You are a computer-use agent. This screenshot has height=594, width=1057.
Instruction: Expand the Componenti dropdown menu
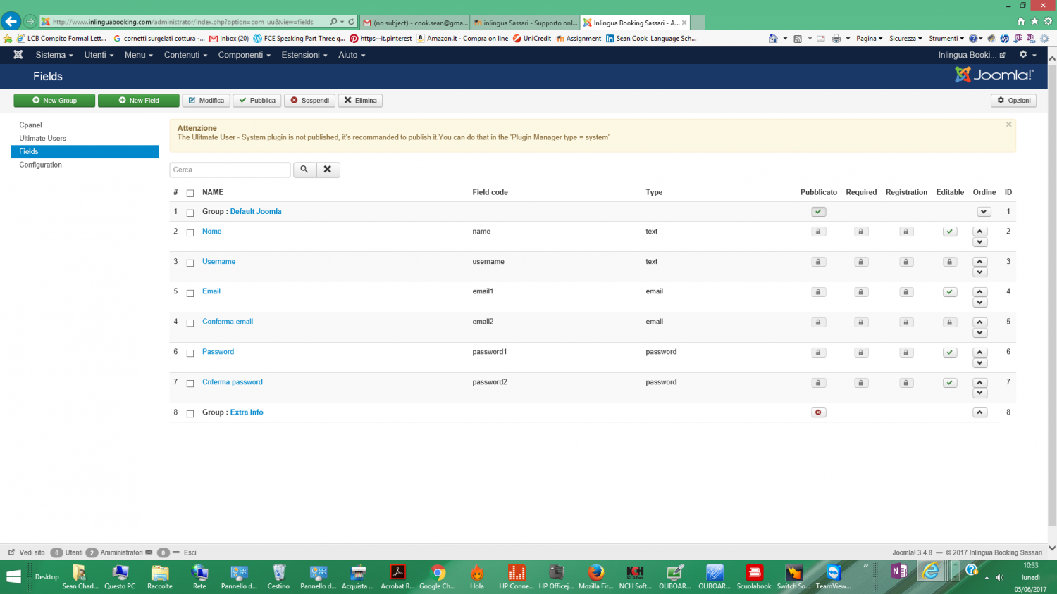[244, 55]
